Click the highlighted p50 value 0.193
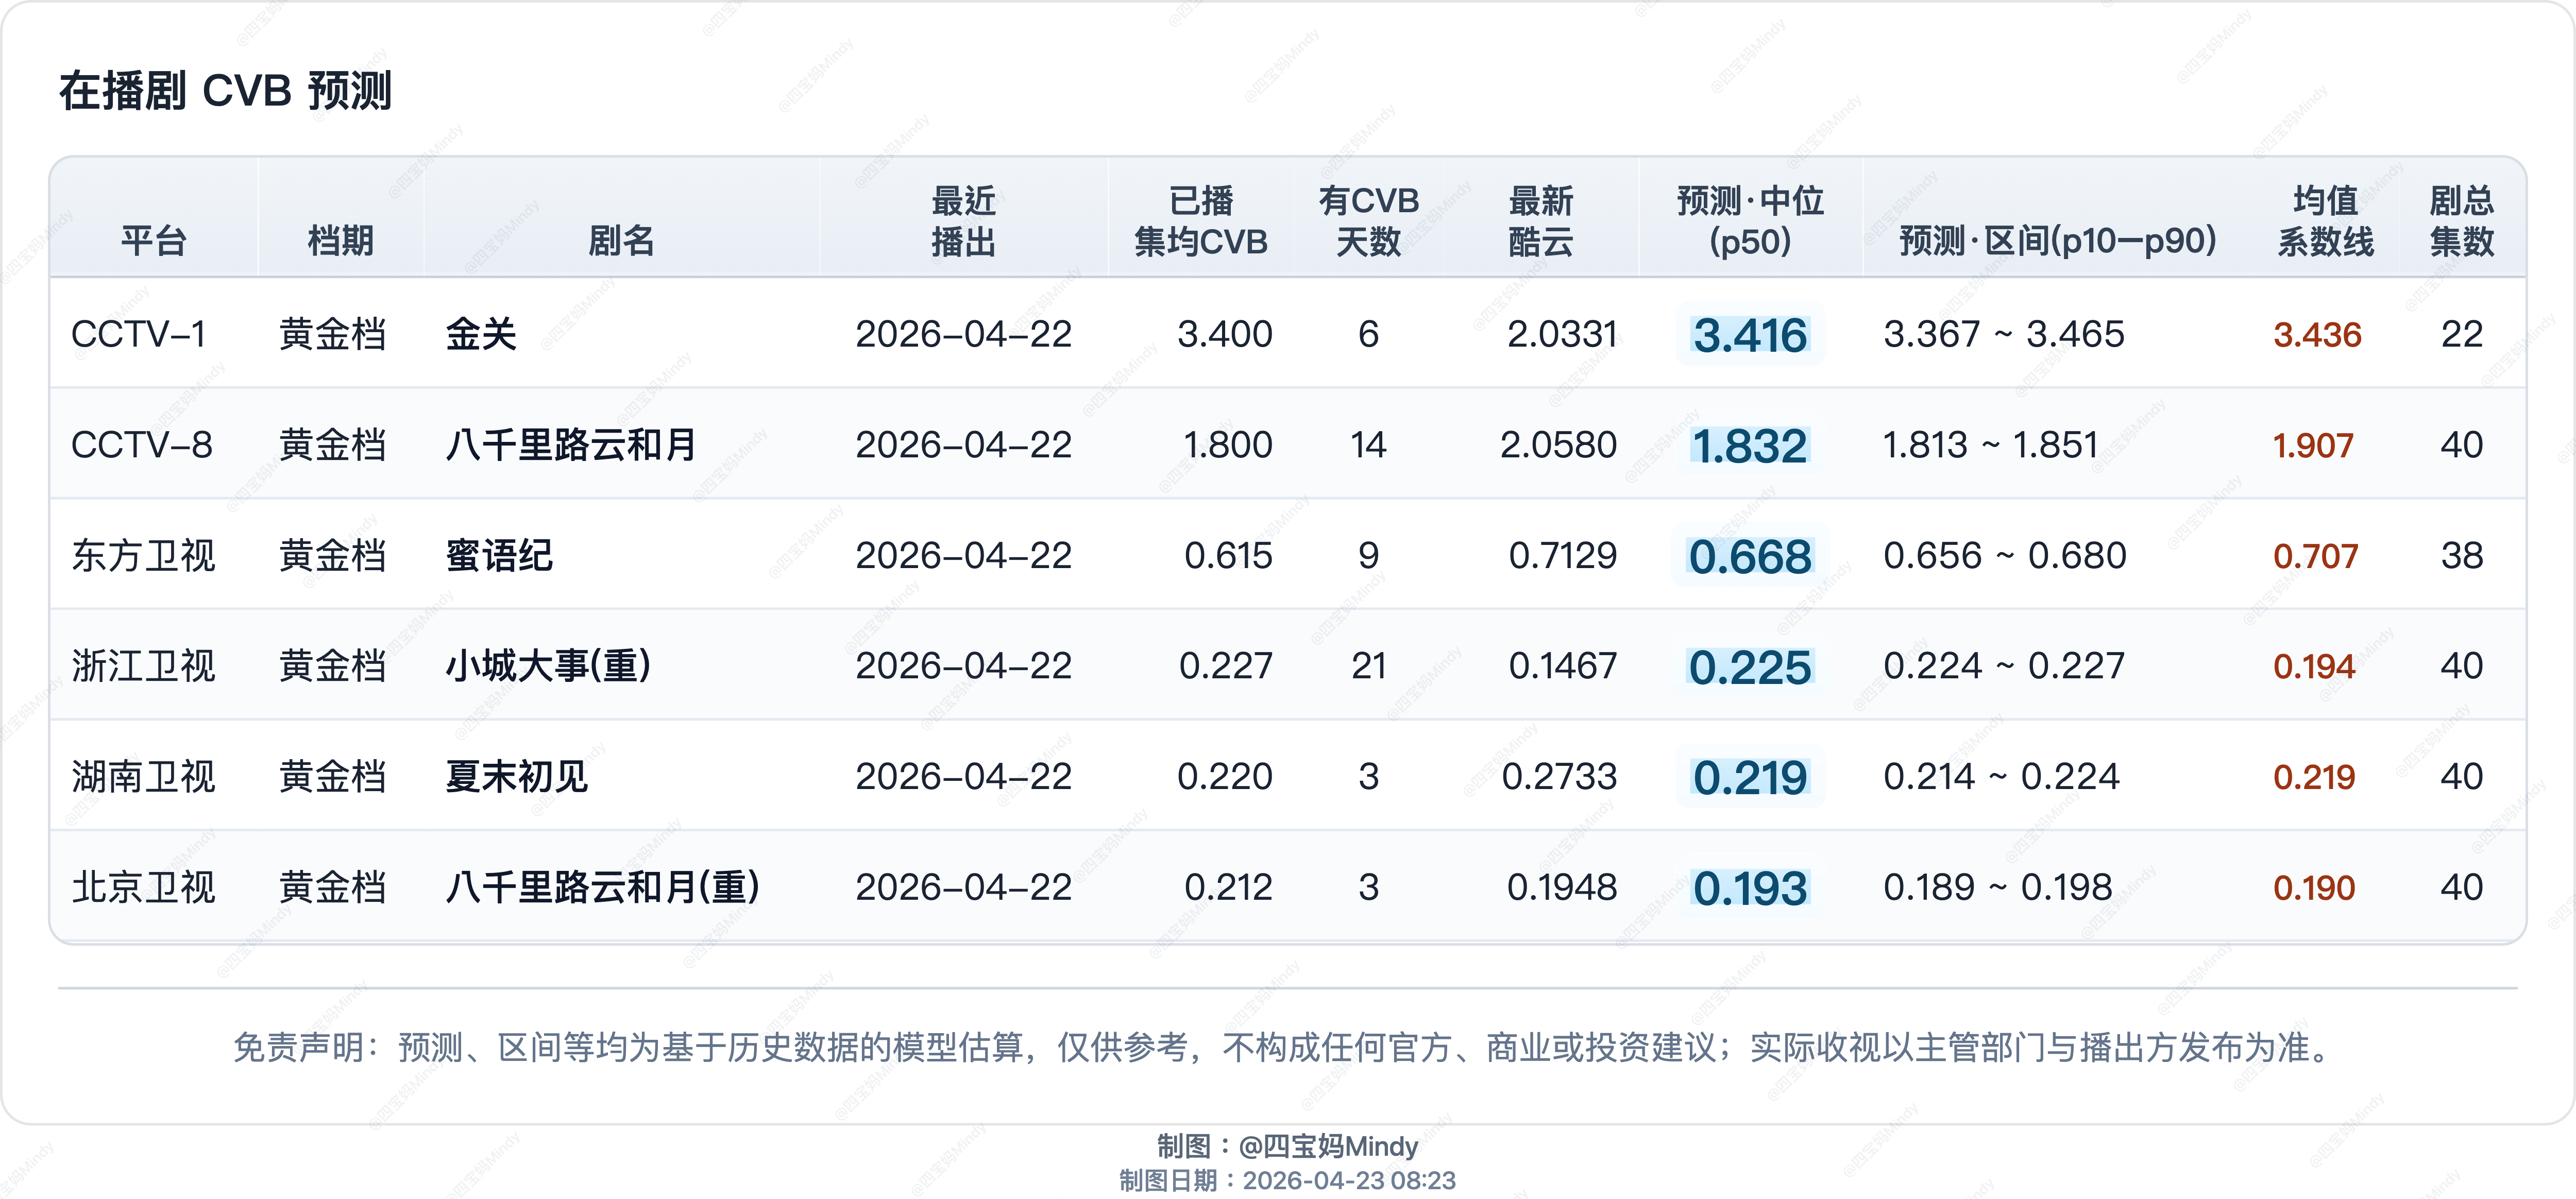 pyautogui.click(x=1749, y=888)
